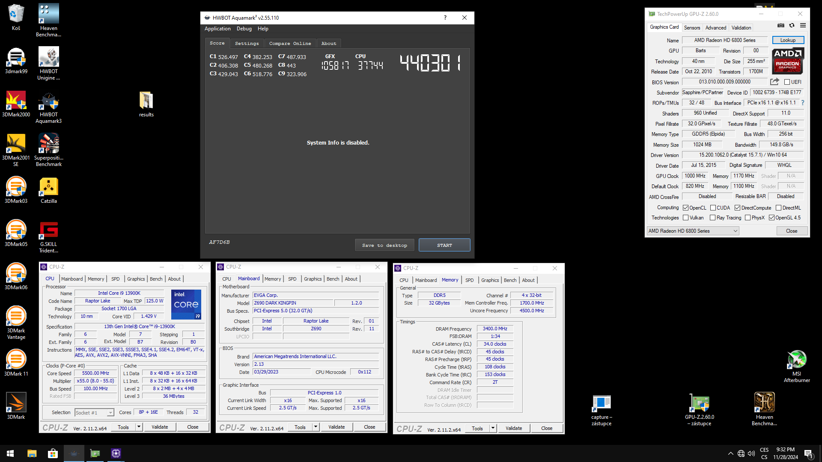Switch to Compare Online tab in Aquamark
This screenshot has height=462, width=822.
pyautogui.click(x=290, y=44)
